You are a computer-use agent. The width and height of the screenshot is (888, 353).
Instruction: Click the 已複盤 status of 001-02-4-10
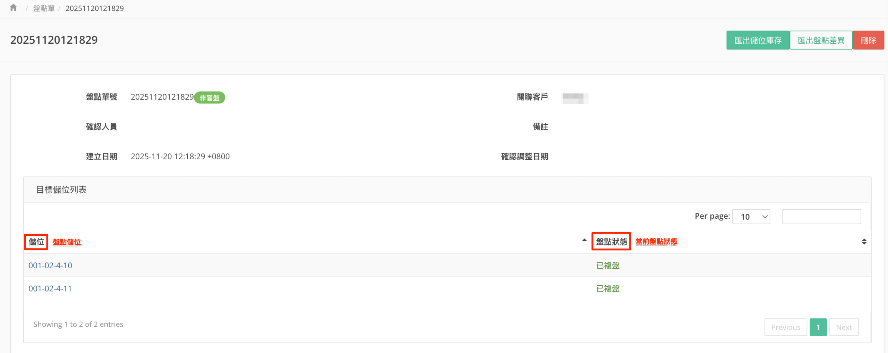coord(608,266)
